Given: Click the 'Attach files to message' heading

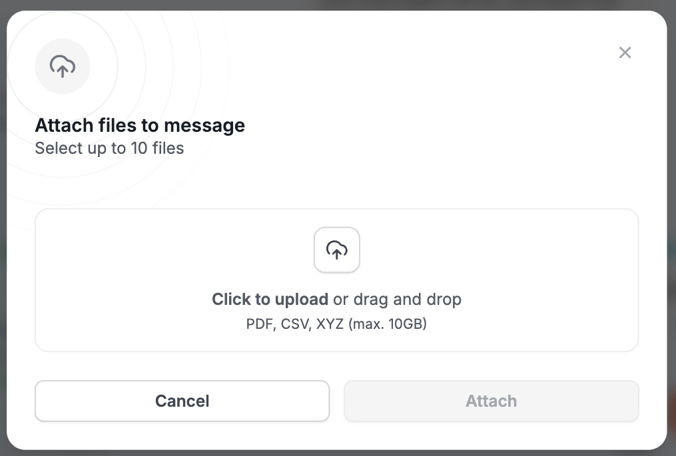Looking at the screenshot, I should click(x=140, y=125).
